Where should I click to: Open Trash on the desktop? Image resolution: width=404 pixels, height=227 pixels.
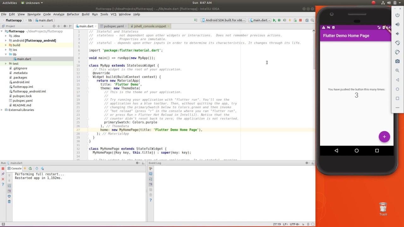[383, 209]
